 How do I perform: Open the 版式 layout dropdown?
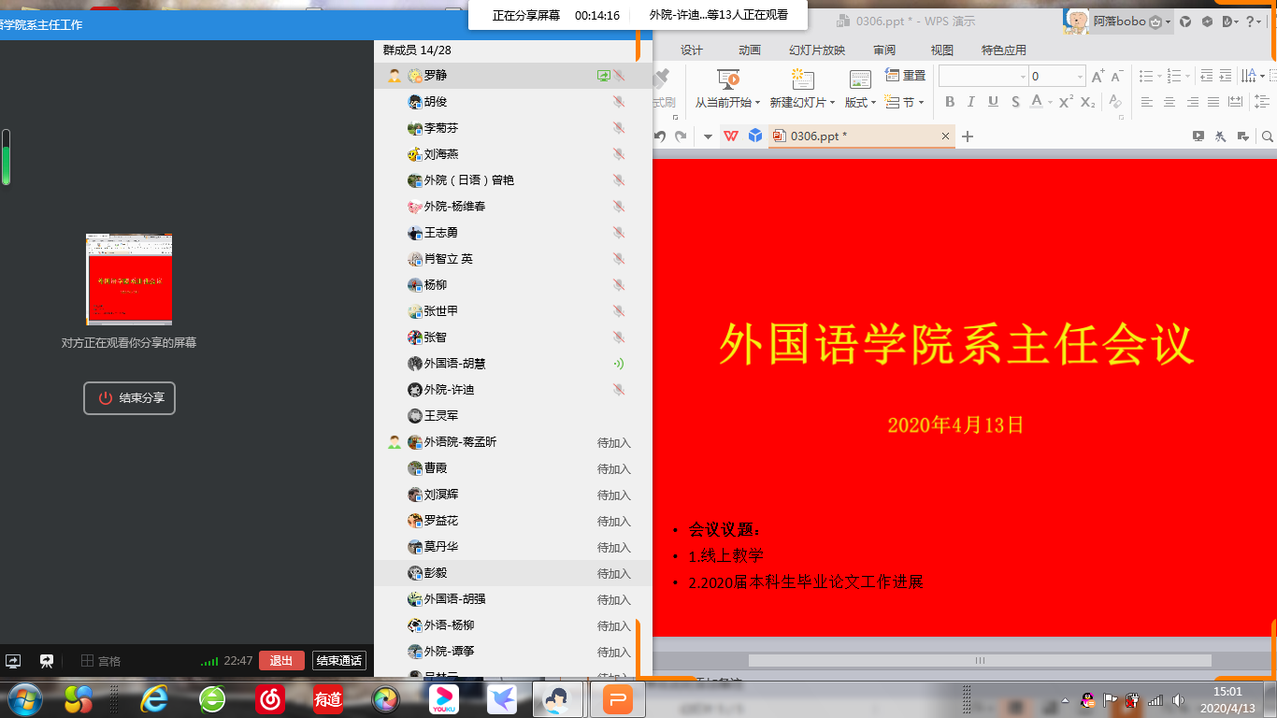873,103
